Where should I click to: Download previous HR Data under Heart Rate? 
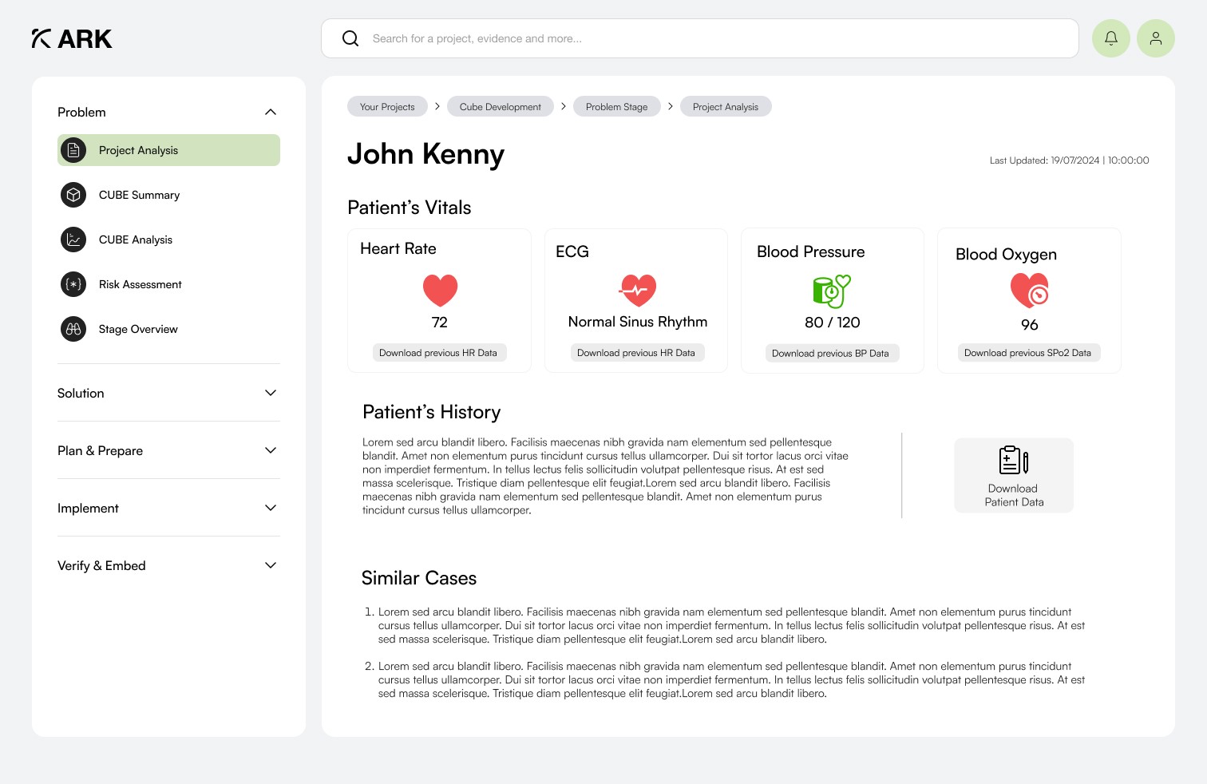tap(438, 353)
